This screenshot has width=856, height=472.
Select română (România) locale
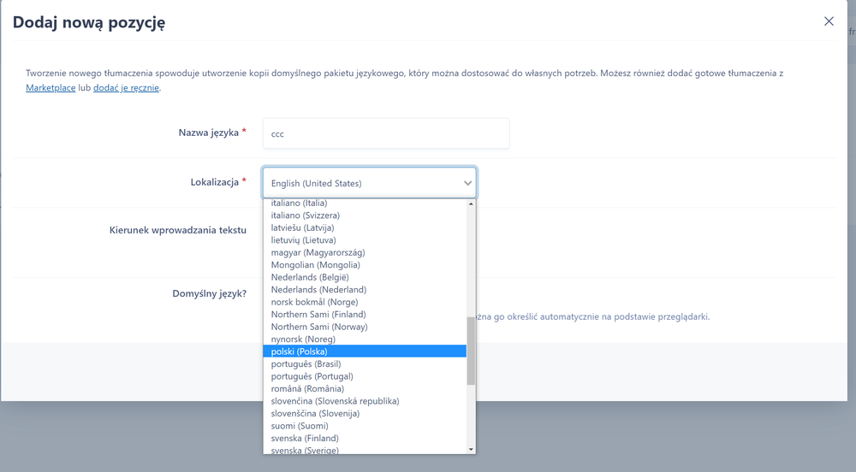click(x=307, y=389)
